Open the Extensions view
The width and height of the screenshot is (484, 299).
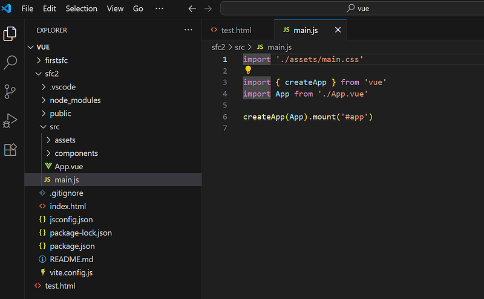(10, 149)
